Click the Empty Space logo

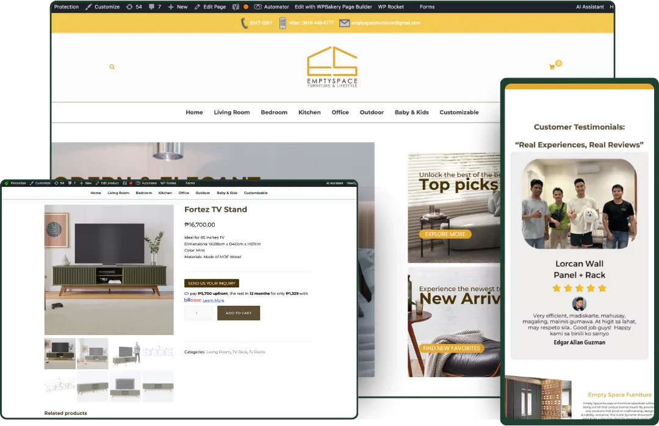332,67
